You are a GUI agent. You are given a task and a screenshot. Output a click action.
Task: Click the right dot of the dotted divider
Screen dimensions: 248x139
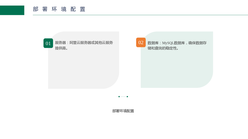tap(127, 97)
